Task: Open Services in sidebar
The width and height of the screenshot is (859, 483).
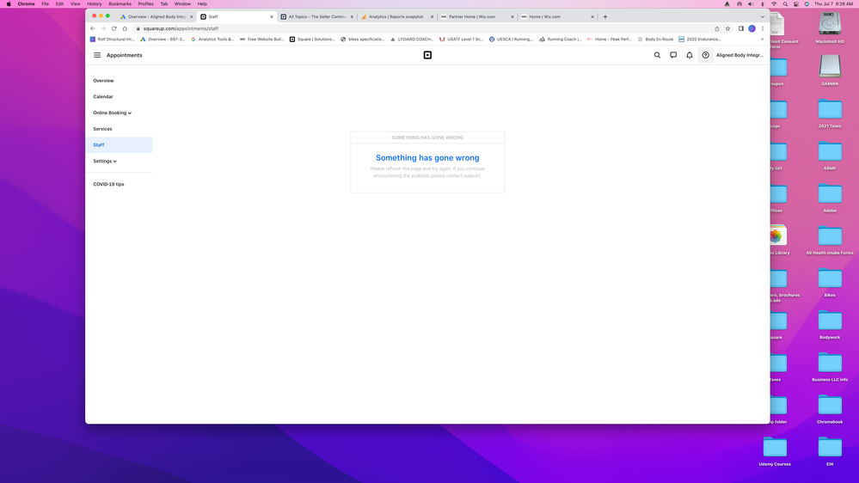Action: click(102, 129)
